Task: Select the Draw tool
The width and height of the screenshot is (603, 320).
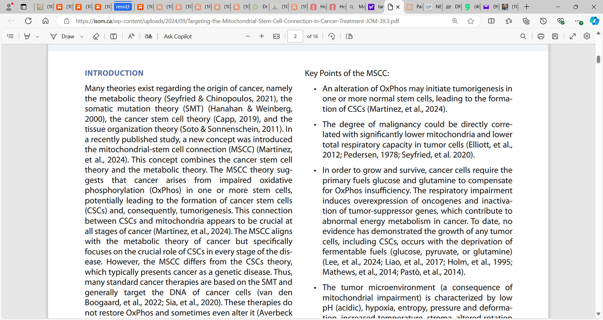Action: click(x=63, y=36)
